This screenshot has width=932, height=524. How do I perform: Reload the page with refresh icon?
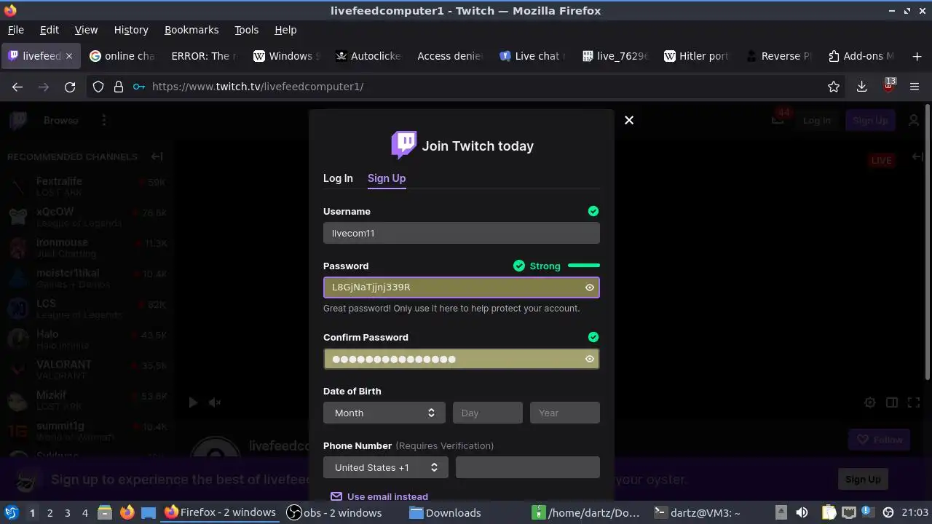tap(70, 87)
